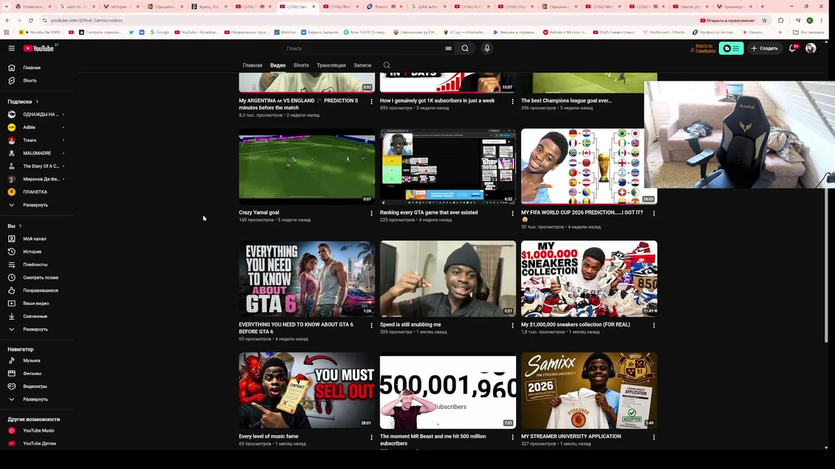
Task: Click Открыть в приложении button
Action: [727, 20]
